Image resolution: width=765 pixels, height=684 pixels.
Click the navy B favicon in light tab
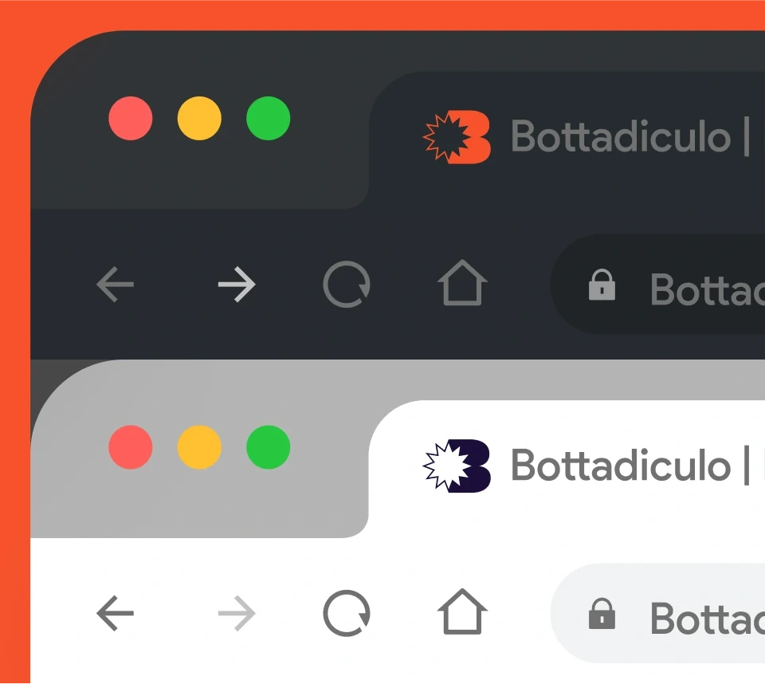point(457,466)
